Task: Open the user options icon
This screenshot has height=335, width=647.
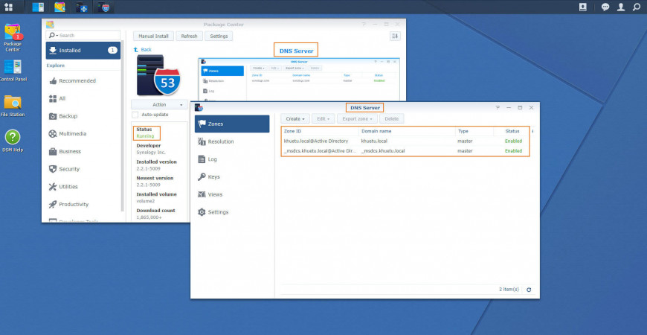Action: [x=620, y=7]
